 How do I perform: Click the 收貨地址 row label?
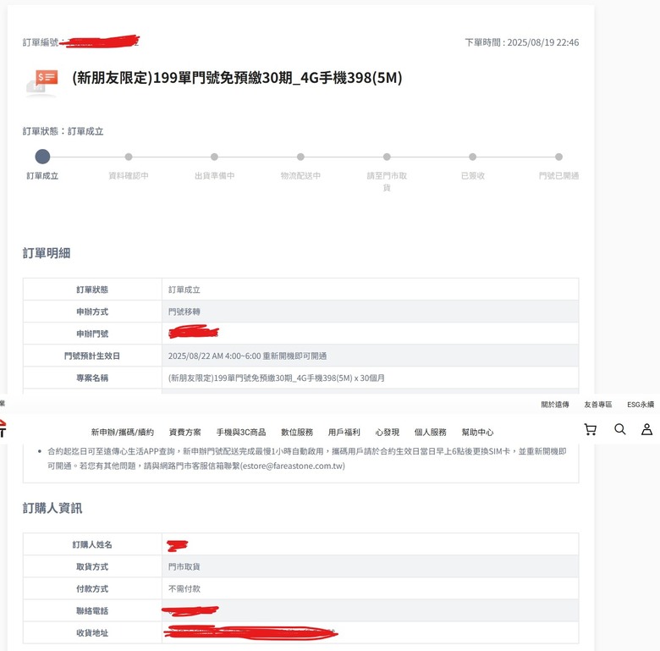(x=92, y=633)
